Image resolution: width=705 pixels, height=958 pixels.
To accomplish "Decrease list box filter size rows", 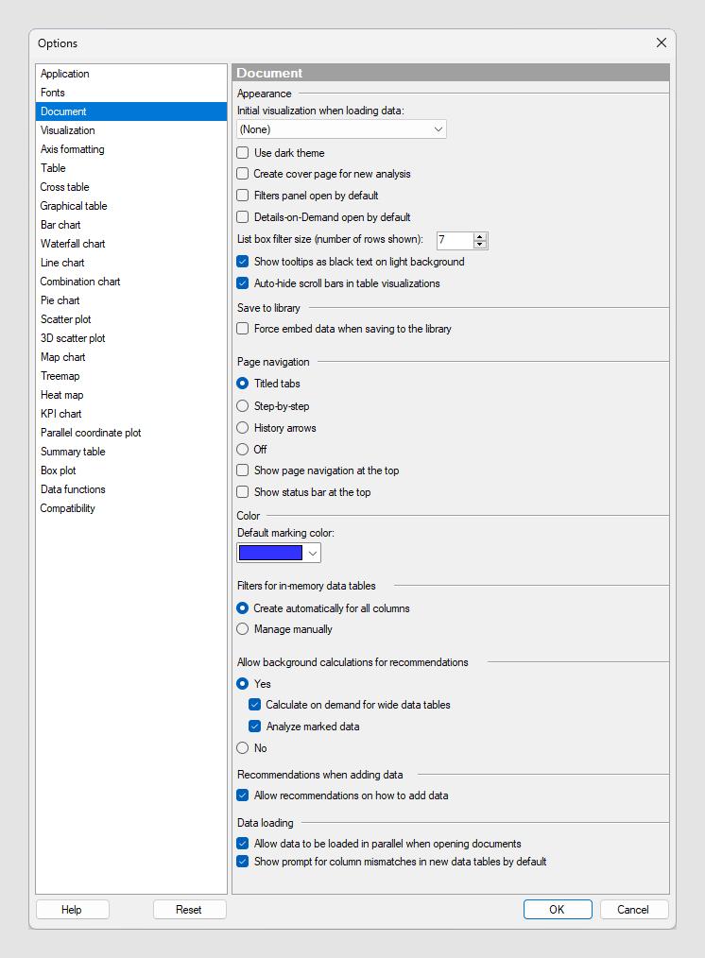I will pos(480,245).
